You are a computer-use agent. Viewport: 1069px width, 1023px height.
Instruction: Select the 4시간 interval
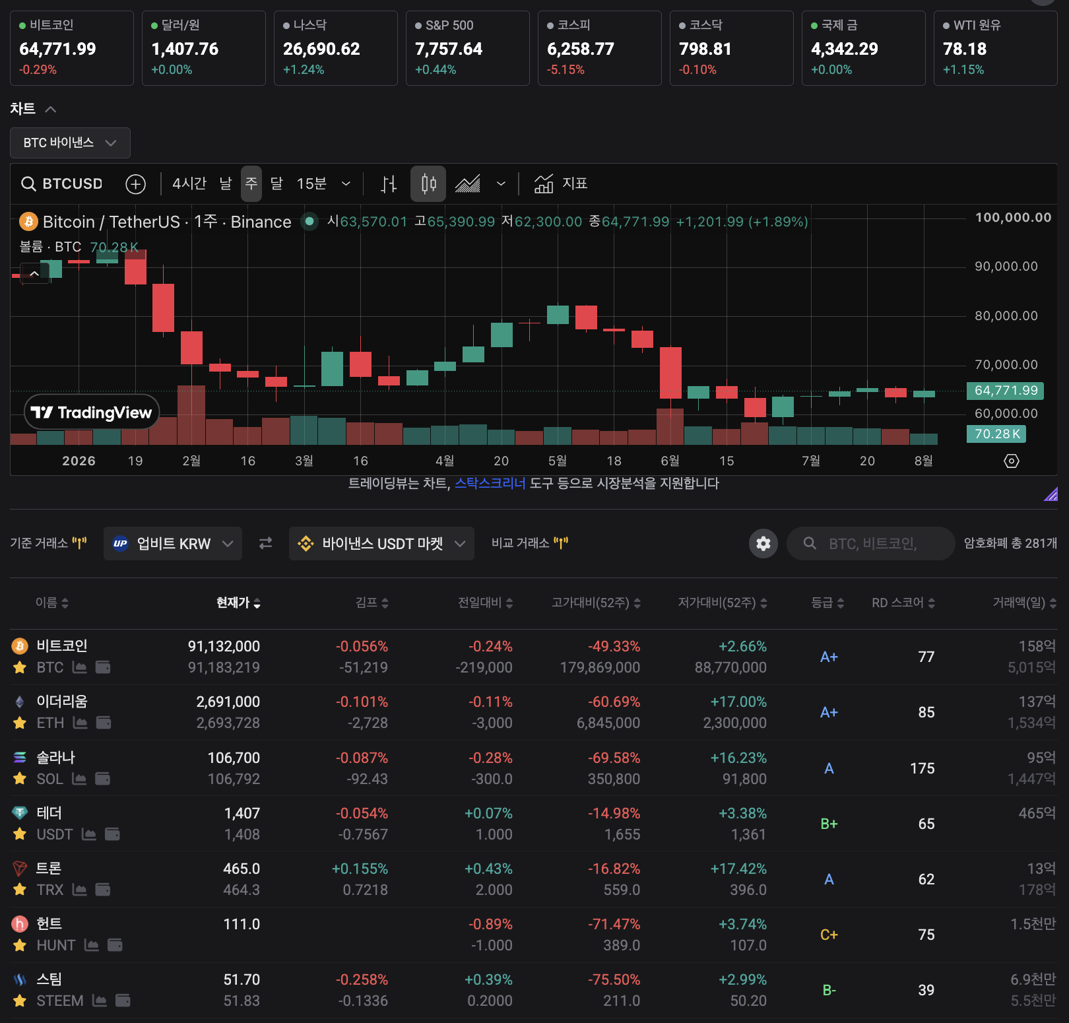189,183
